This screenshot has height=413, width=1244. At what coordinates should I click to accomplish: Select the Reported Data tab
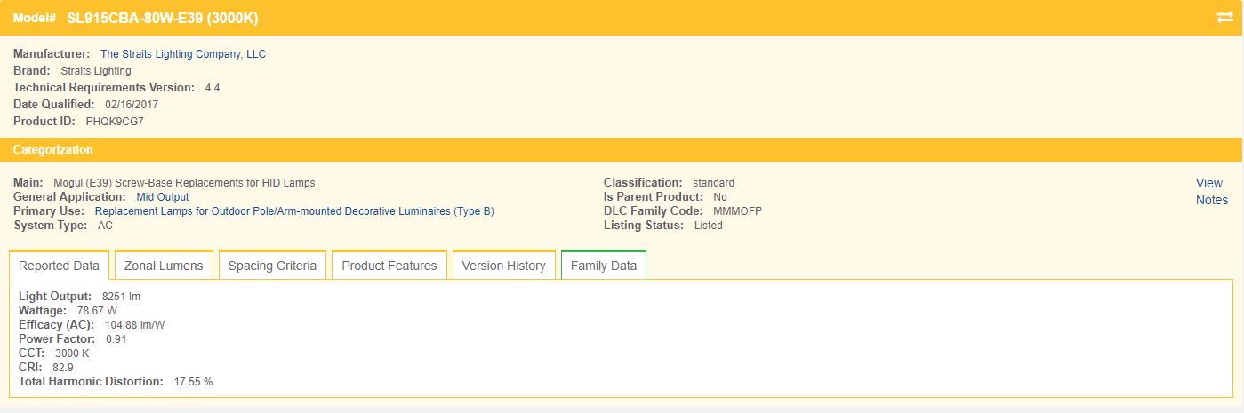59,266
